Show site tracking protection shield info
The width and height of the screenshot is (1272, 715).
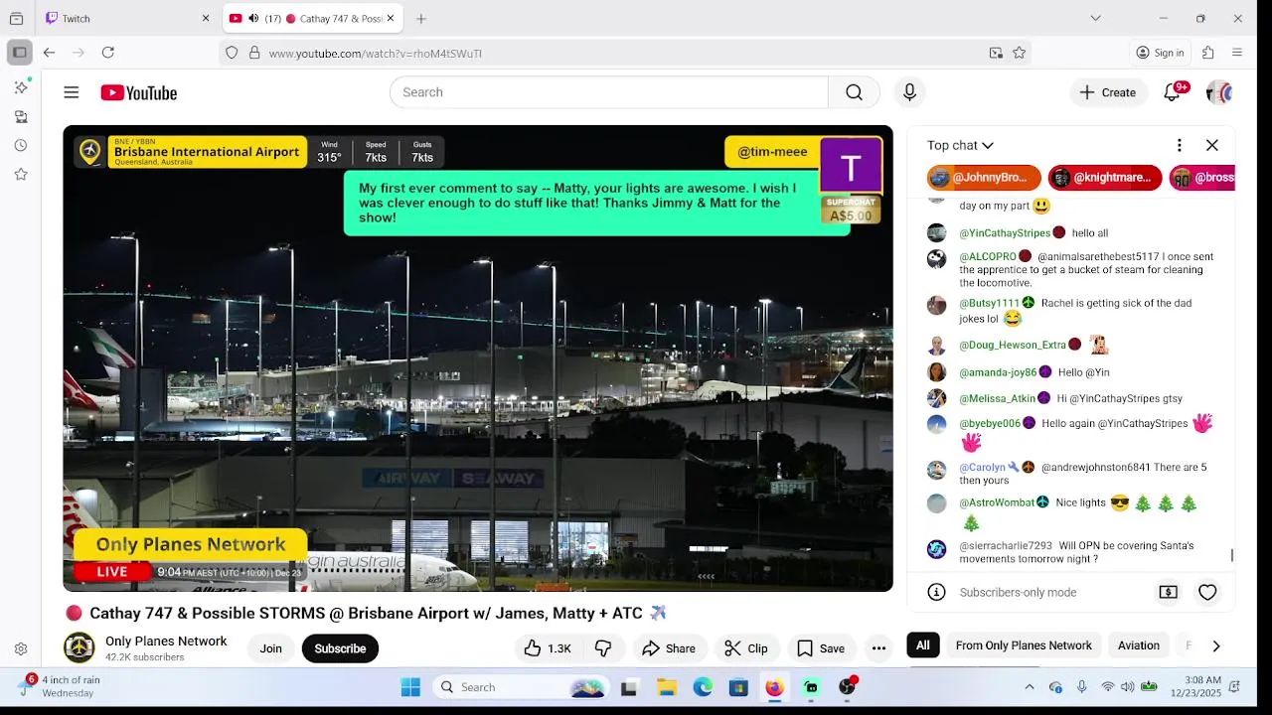click(x=232, y=53)
